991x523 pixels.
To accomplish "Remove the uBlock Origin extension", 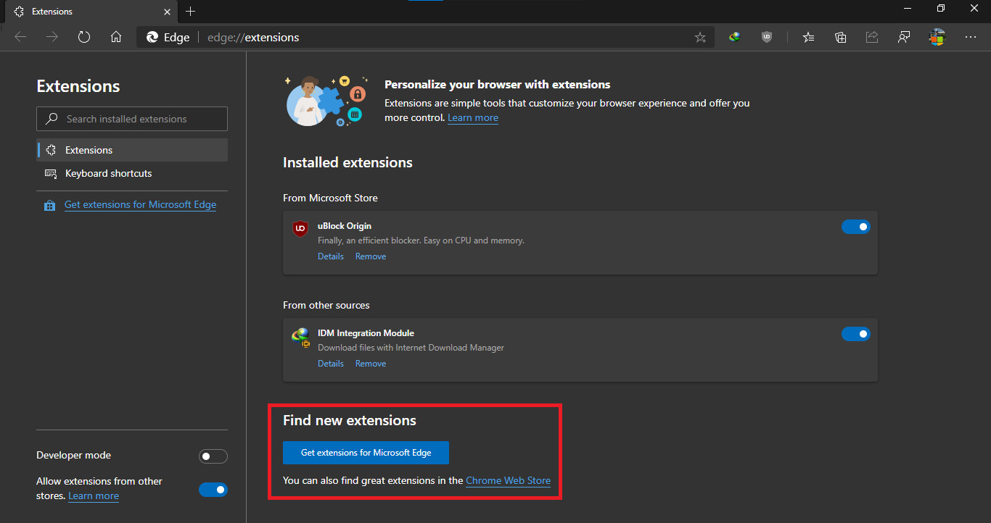I will tap(370, 256).
